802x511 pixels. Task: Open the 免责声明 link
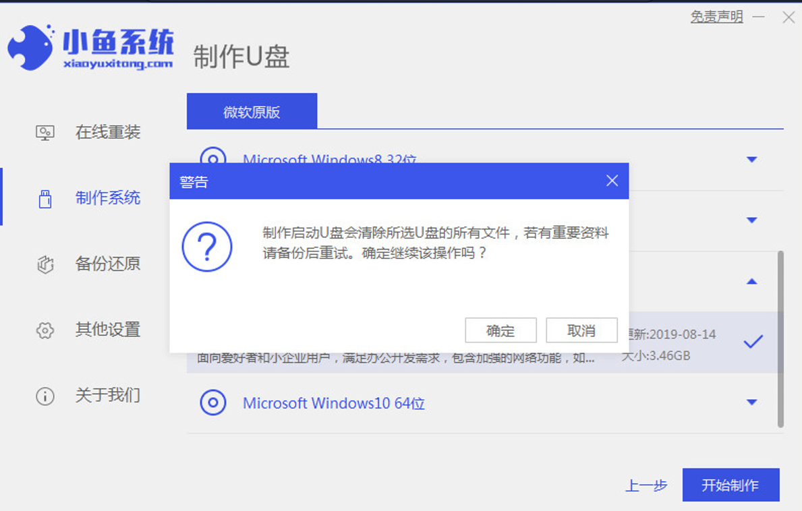coord(716,17)
